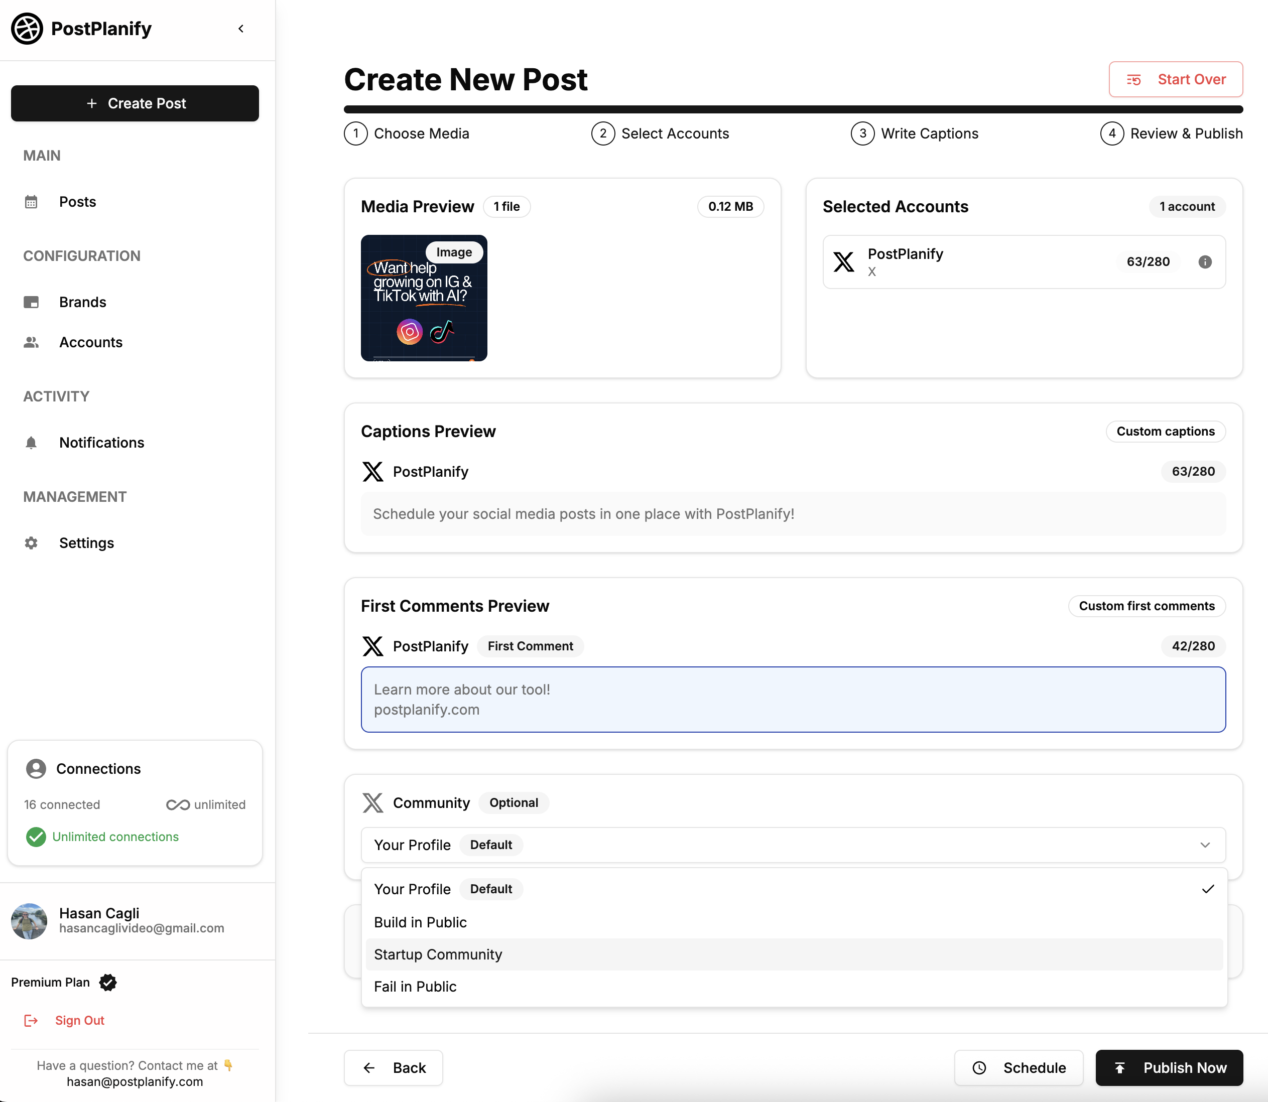1268x1102 pixels.
Task: Click the green Unlimited connections checkmark
Action: pyautogui.click(x=36, y=837)
